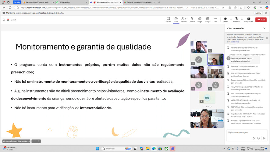Open the Mais (more) options menu

click(x=215, y=19)
